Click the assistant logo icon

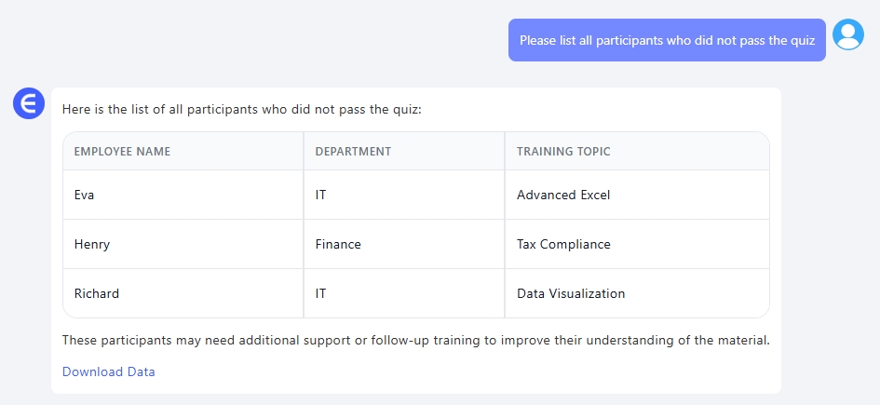coord(29,103)
